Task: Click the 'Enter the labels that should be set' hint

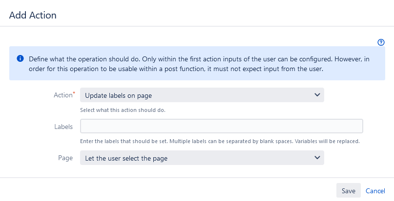Action: [220, 141]
